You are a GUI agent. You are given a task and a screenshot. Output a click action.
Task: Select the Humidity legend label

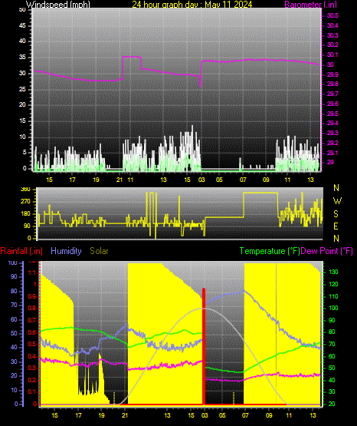tap(66, 251)
